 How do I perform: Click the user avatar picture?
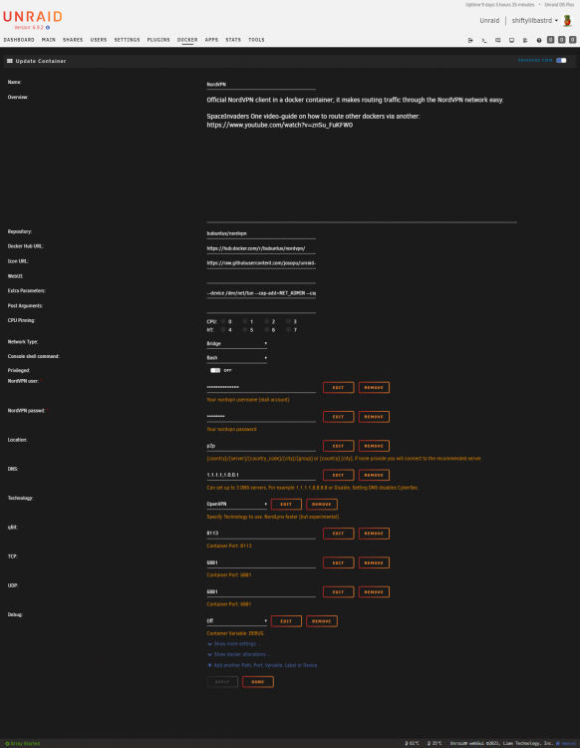pos(568,21)
